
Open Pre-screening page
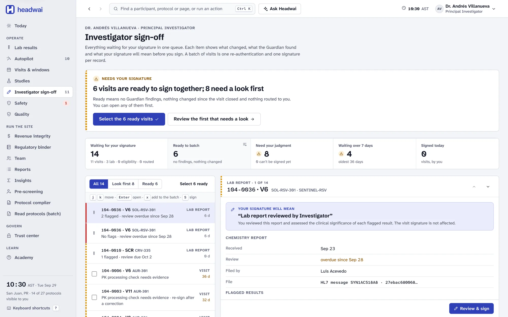pos(38,192)
